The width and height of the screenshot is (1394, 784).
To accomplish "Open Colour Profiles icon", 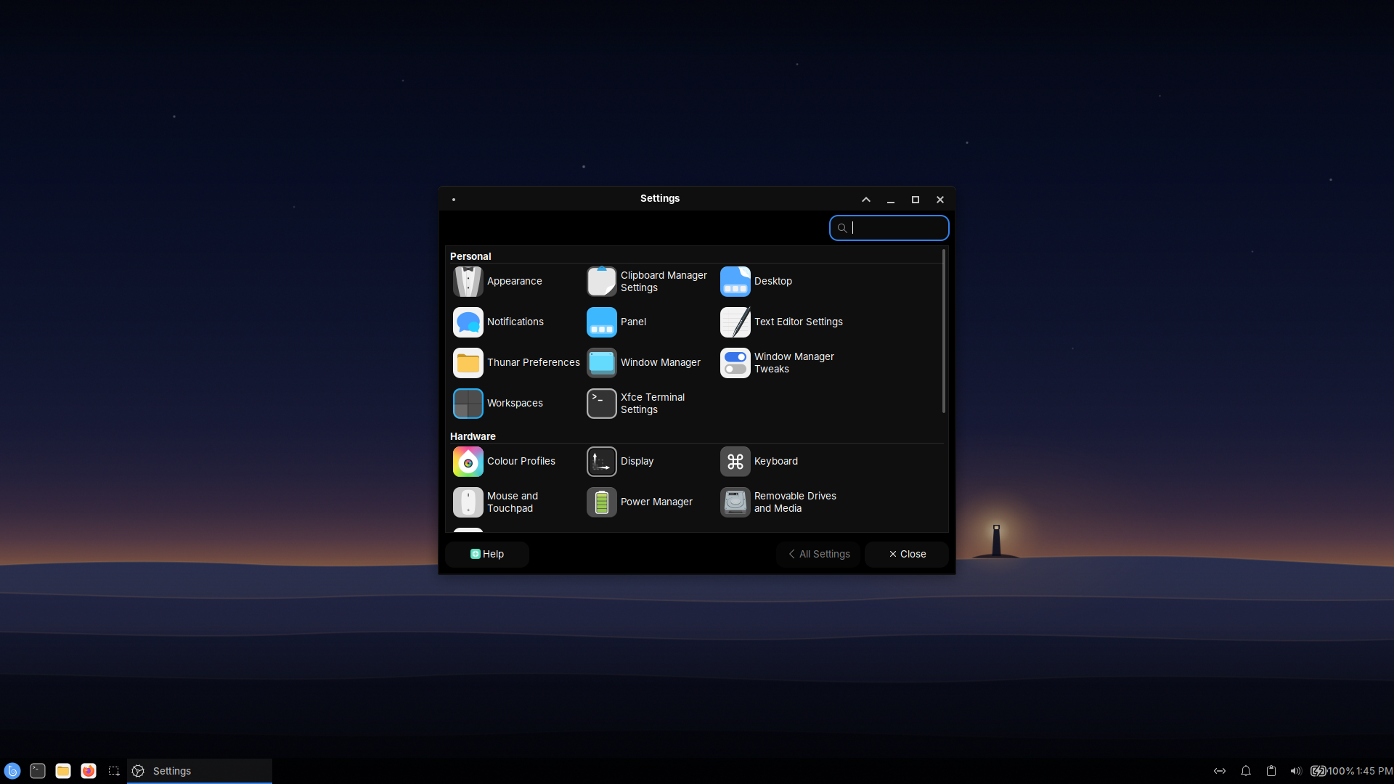I will tap(468, 462).
